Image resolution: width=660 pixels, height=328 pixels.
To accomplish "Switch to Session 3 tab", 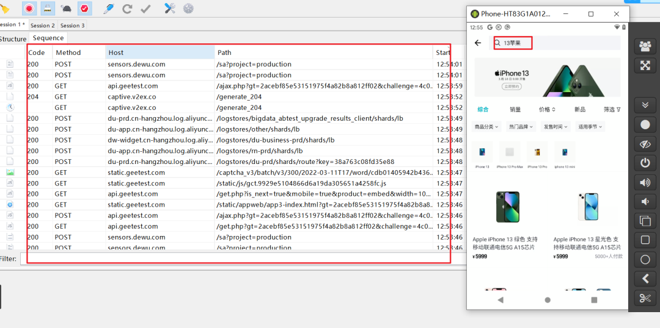I will (72, 25).
